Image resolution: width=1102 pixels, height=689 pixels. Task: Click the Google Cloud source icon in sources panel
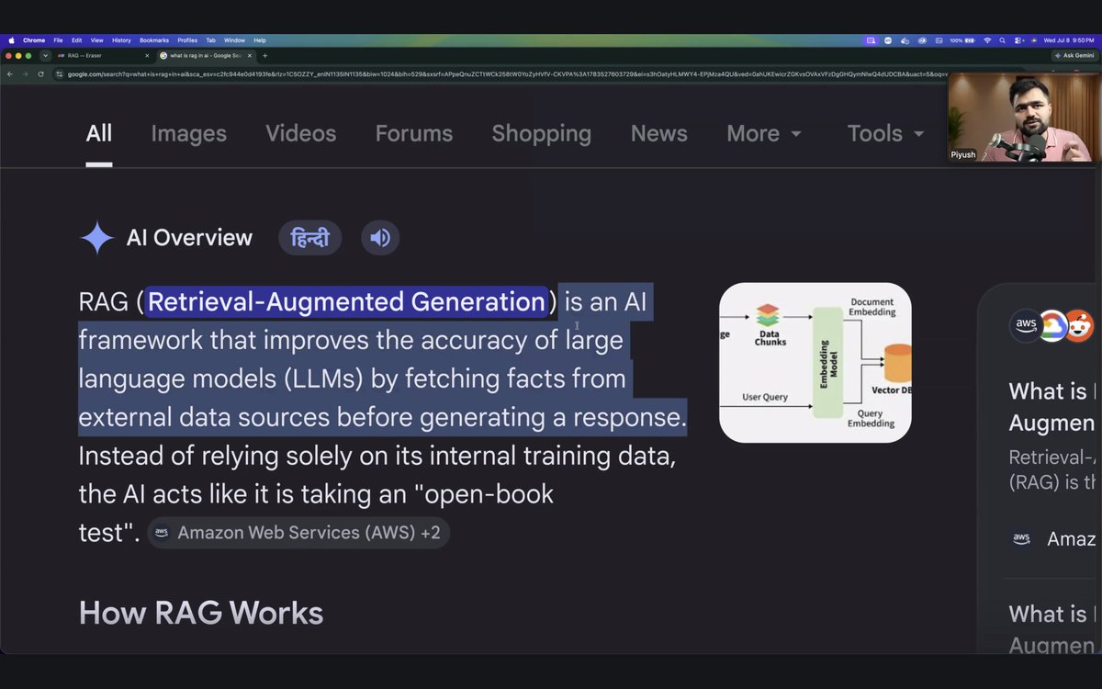1052,324
